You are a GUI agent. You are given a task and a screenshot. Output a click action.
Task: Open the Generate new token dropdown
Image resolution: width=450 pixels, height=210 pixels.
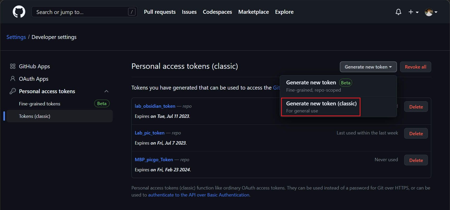tap(368, 67)
